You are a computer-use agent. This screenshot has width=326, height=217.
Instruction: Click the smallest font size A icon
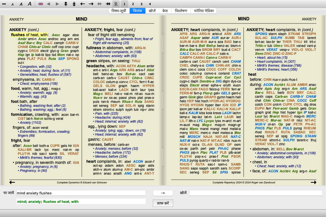(12, 4)
